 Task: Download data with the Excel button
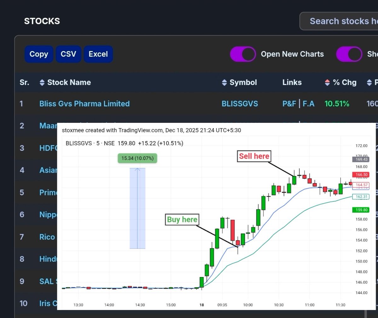(98, 54)
